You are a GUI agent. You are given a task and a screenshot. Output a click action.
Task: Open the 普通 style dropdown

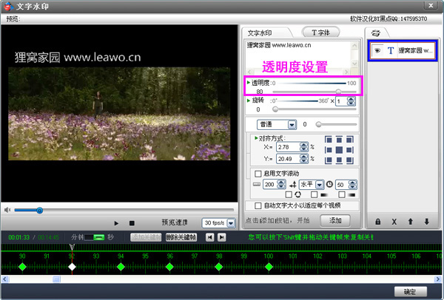point(292,124)
